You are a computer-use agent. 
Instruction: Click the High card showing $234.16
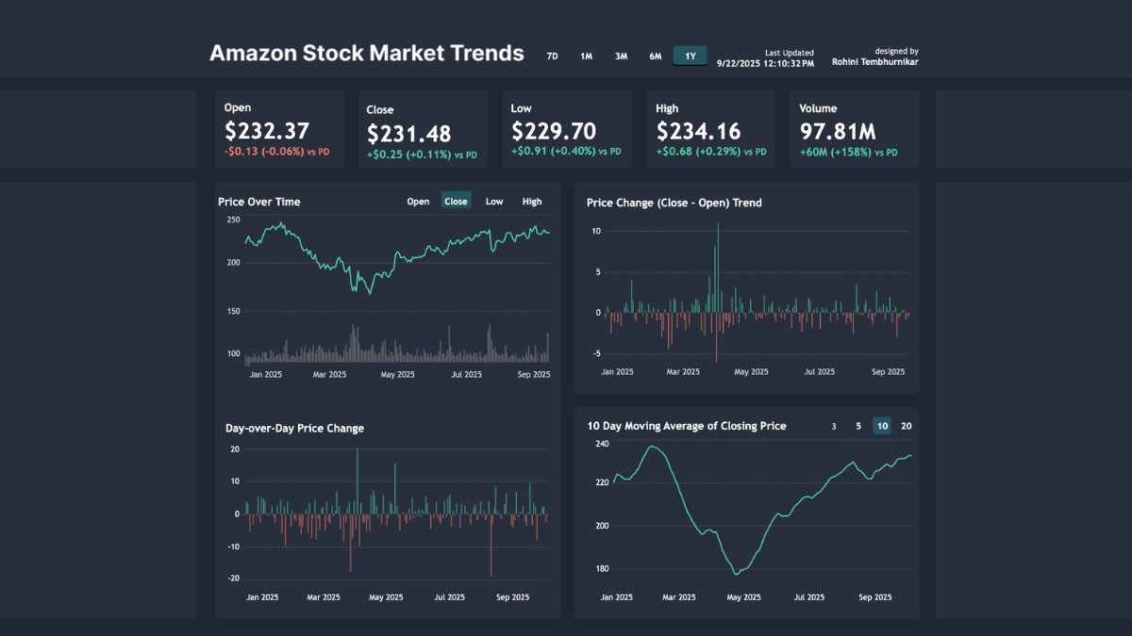tap(710, 128)
